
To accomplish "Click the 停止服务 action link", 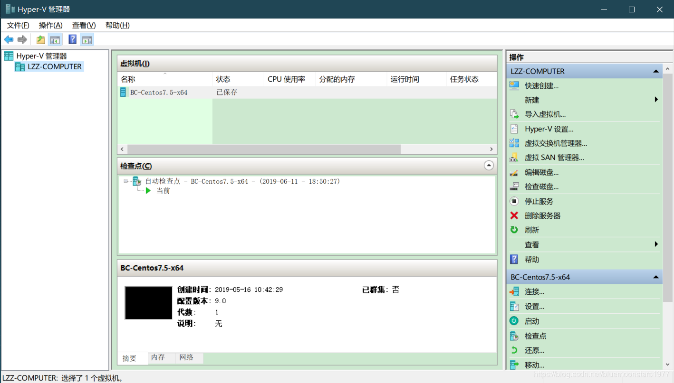I will (539, 201).
